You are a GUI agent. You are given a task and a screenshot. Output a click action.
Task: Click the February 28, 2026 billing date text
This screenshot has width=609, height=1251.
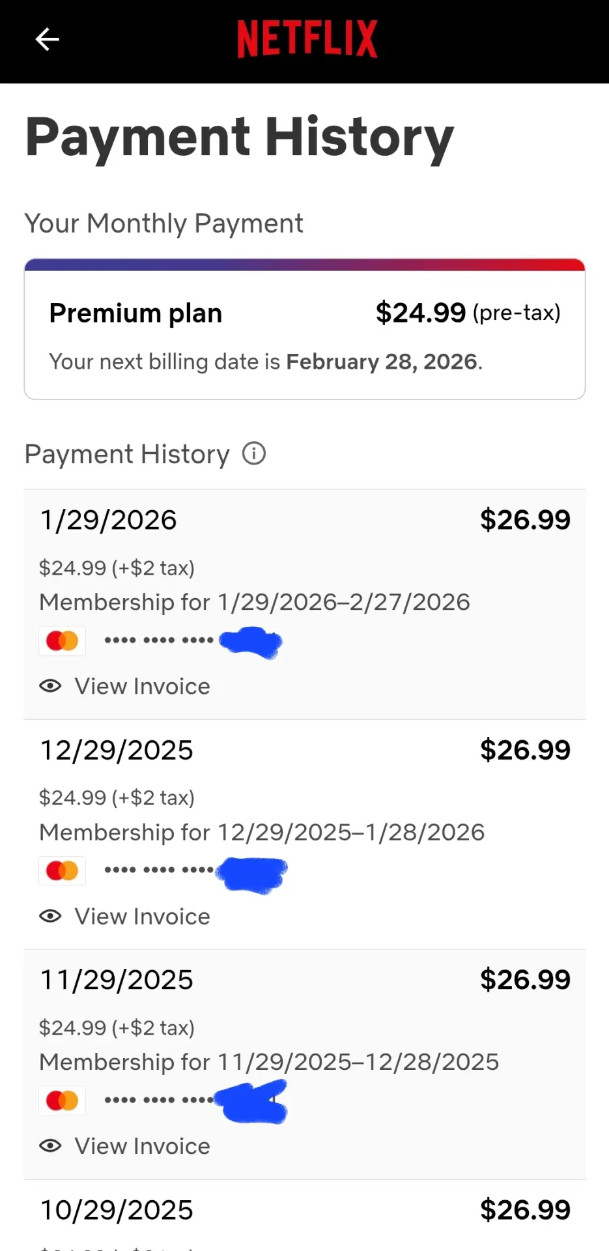click(x=382, y=362)
